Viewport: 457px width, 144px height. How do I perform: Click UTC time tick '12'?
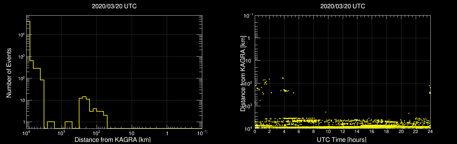342,131
